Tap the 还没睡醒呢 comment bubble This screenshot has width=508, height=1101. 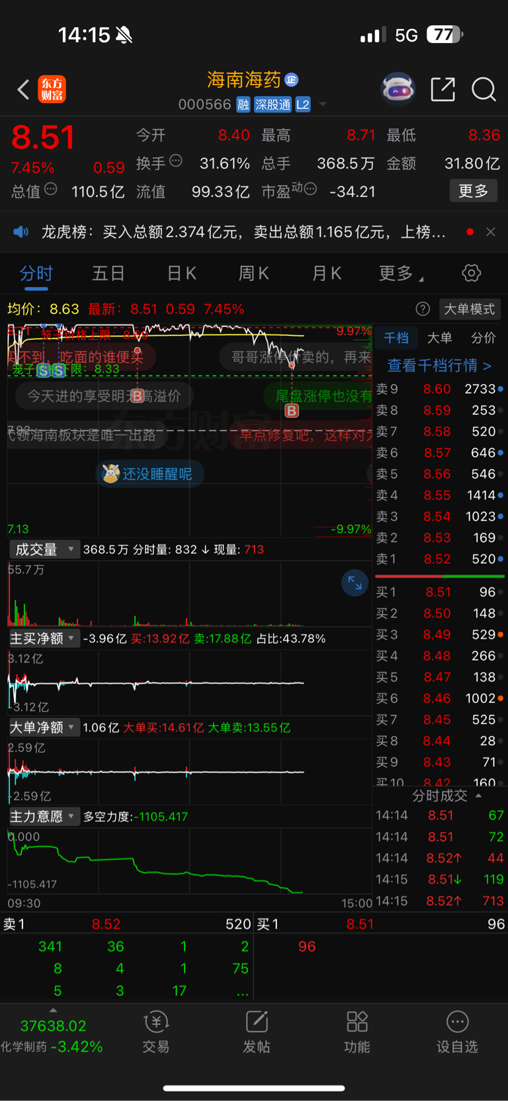(x=149, y=473)
